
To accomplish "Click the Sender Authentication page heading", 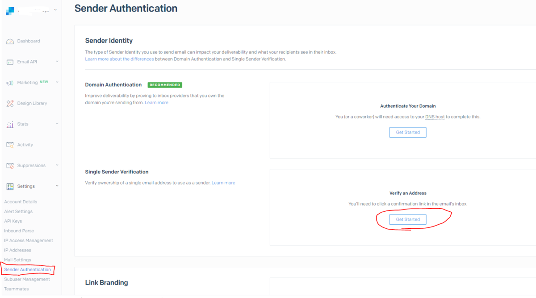I will (x=126, y=8).
